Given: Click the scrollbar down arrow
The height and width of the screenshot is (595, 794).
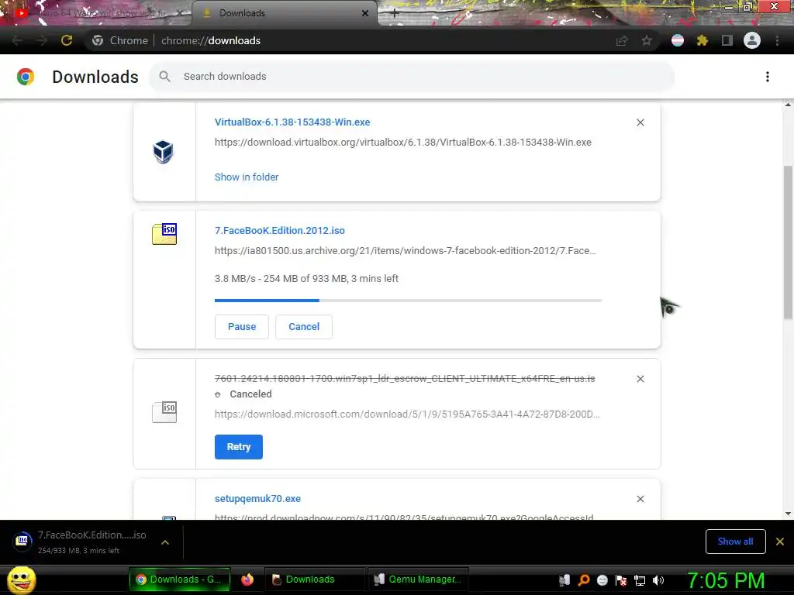Looking at the screenshot, I should pos(788,514).
